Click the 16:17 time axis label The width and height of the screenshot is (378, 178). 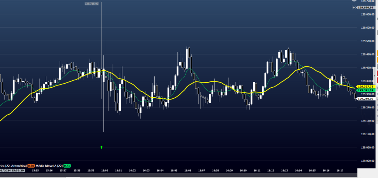coord(340,171)
